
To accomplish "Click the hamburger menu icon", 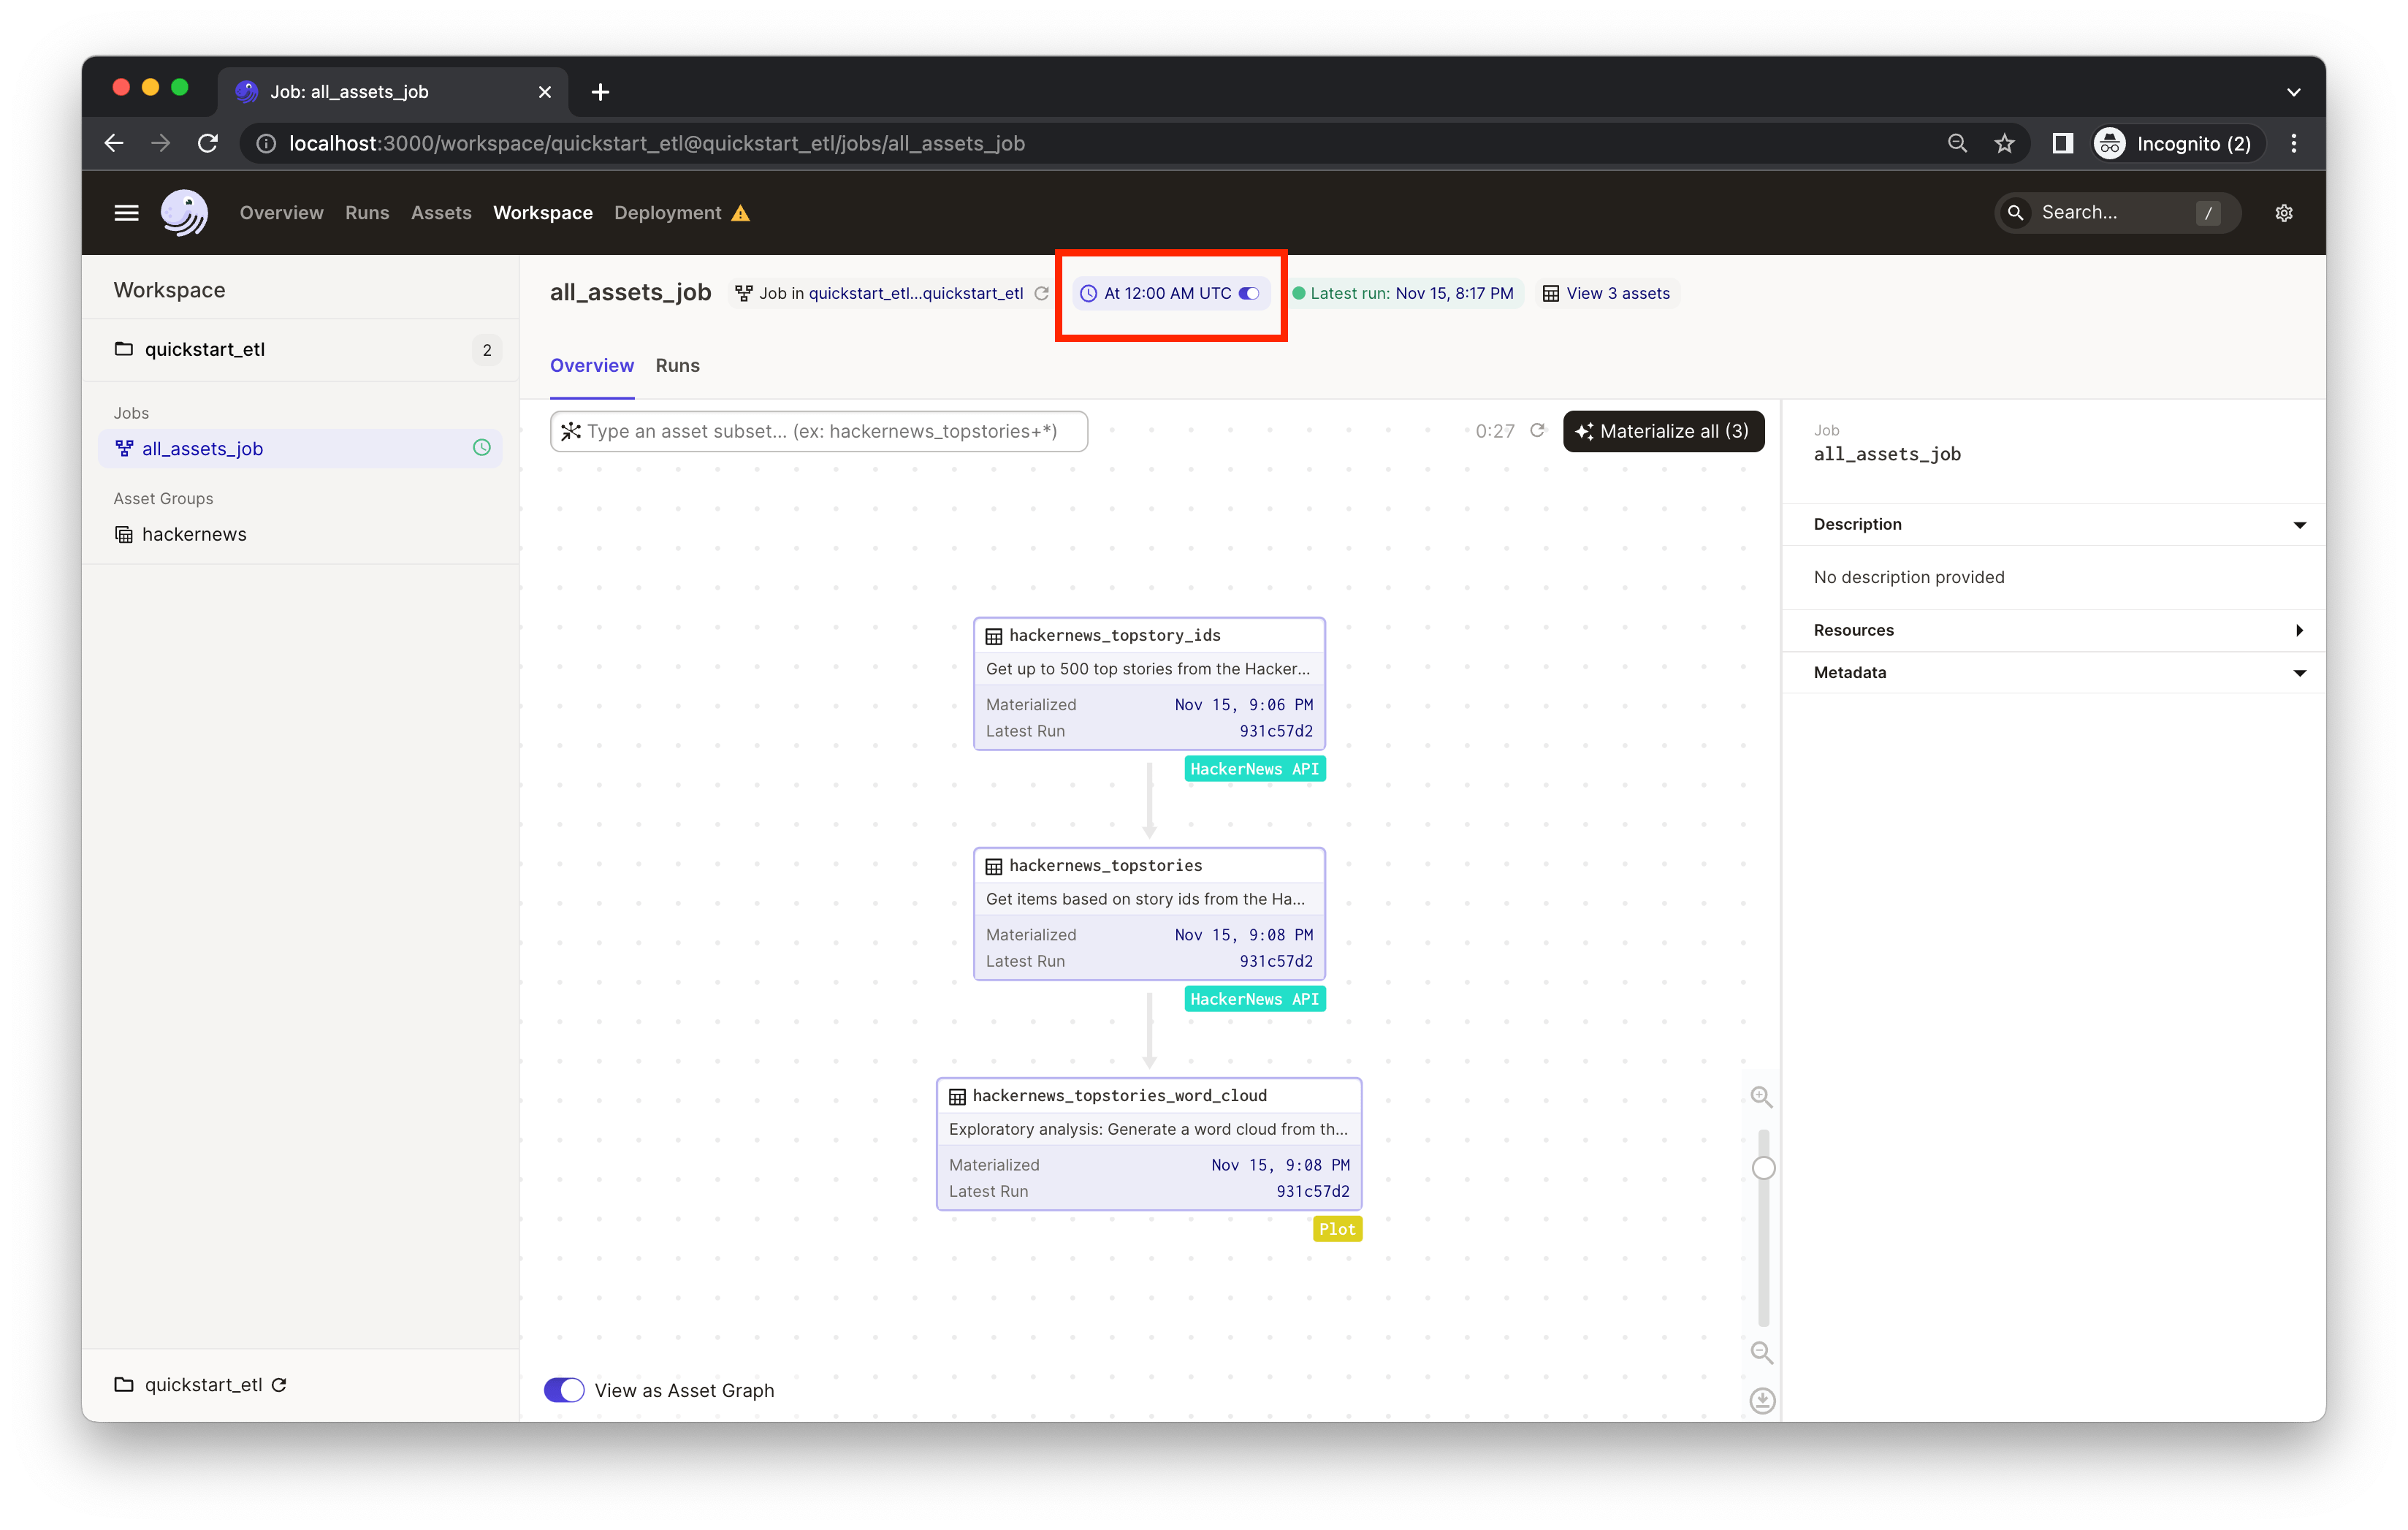I will point(126,213).
